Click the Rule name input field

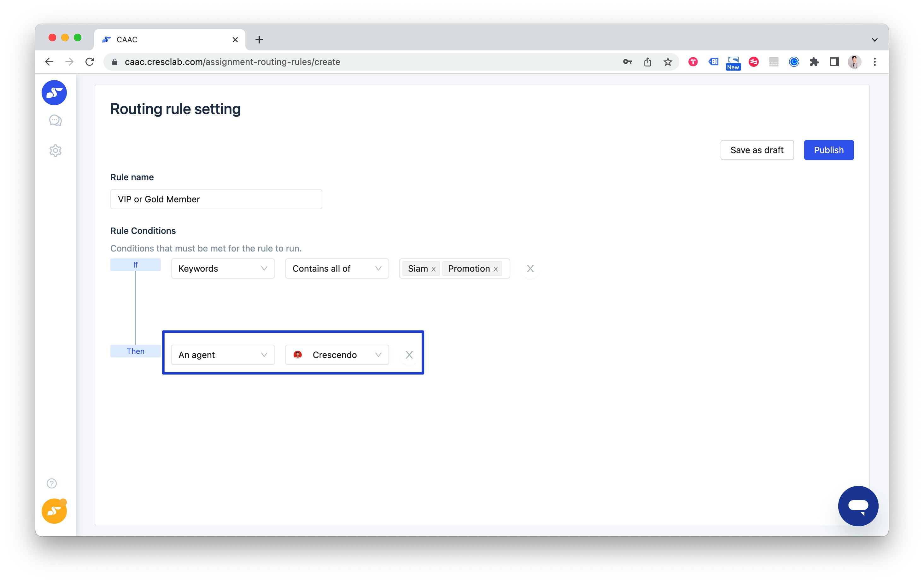216,199
